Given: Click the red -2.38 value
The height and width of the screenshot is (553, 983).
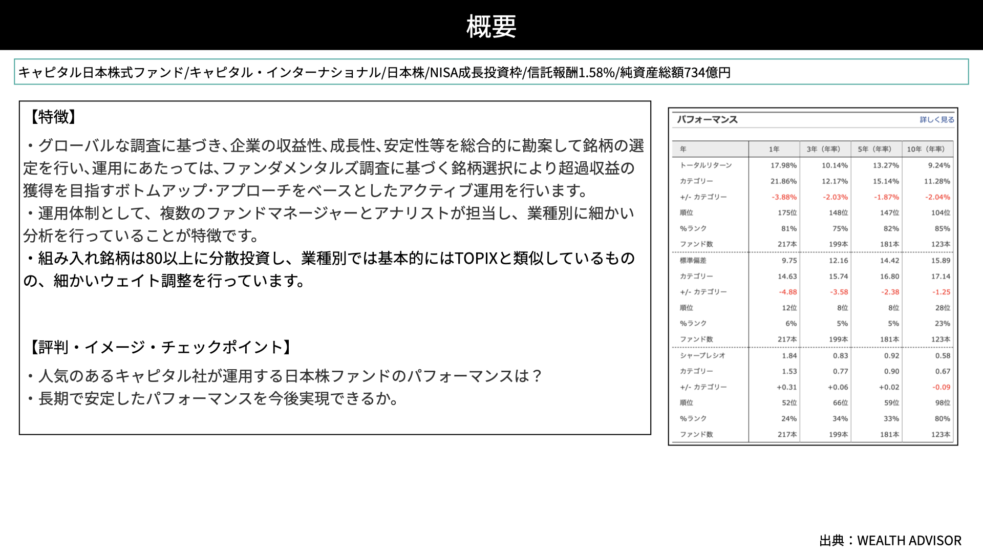Looking at the screenshot, I should (890, 292).
